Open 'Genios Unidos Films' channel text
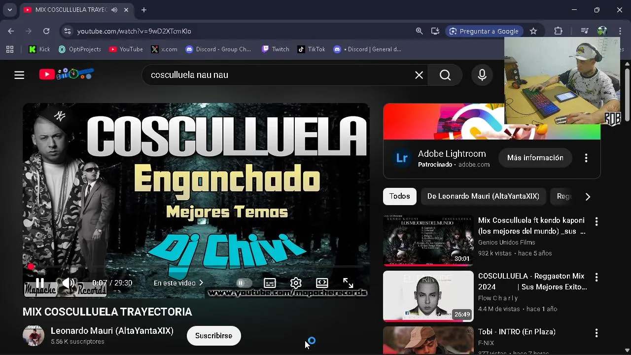The image size is (631, 355). pyautogui.click(x=506, y=243)
